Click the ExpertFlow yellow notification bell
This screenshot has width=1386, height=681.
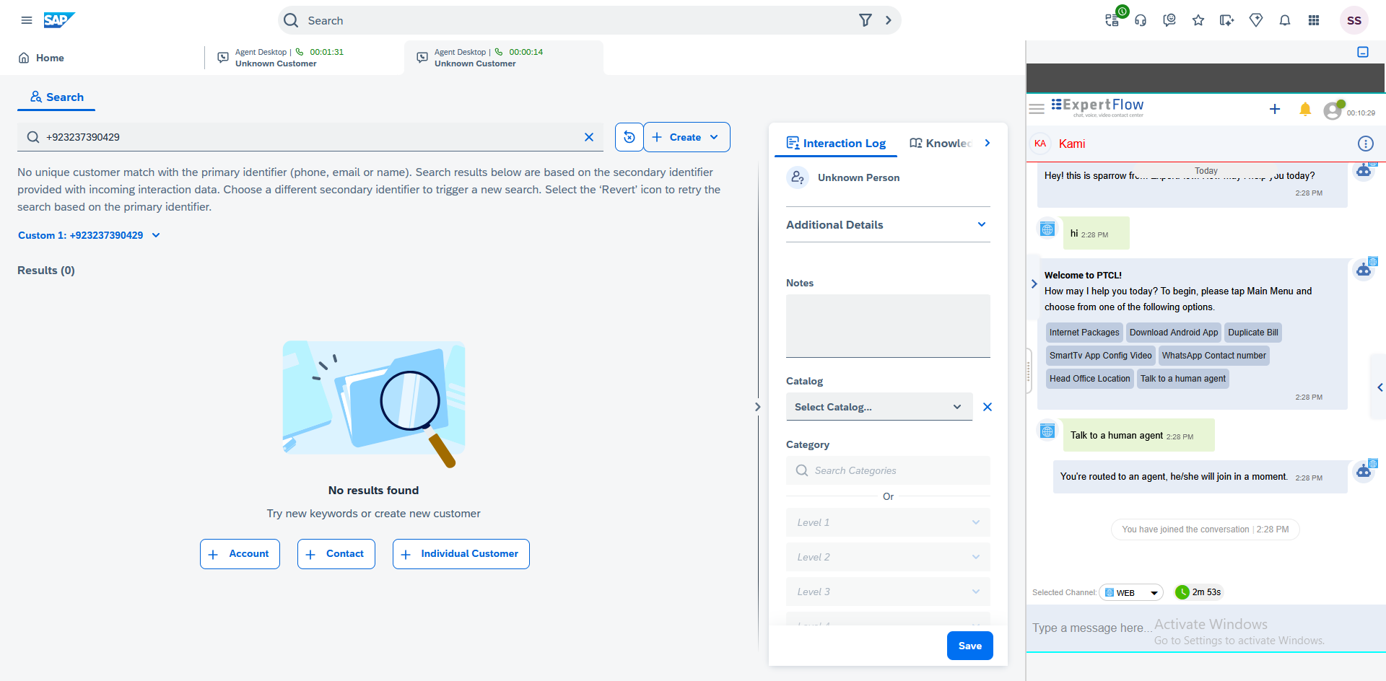coord(1304,110)
